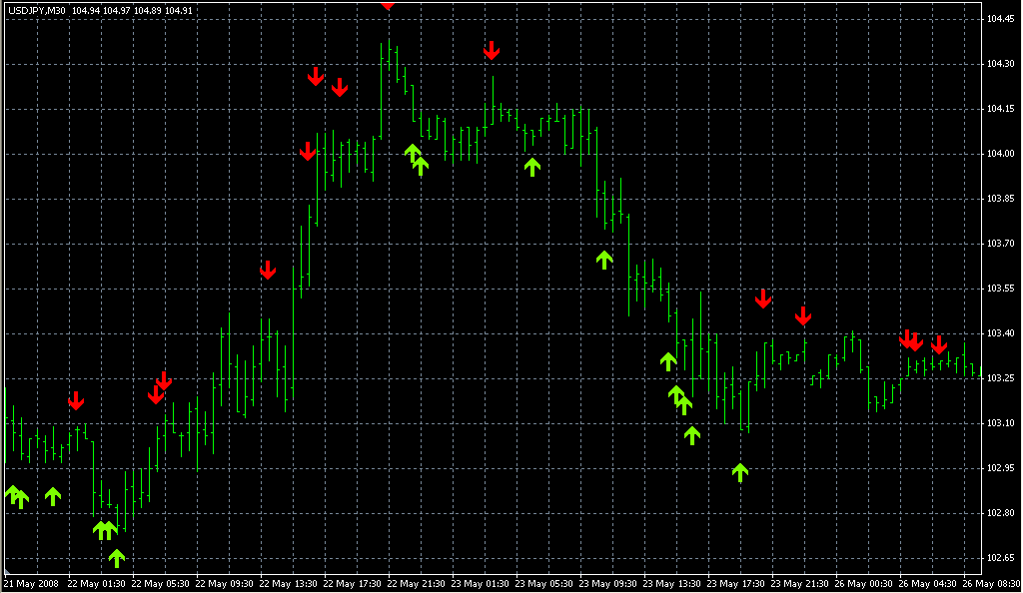
Task: Click the 104.45 price scale label
Action: point(1000,19)
